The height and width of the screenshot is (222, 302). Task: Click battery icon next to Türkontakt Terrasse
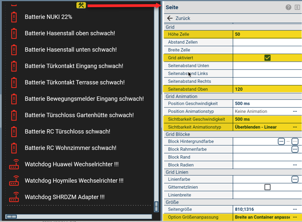coord(14,82)
